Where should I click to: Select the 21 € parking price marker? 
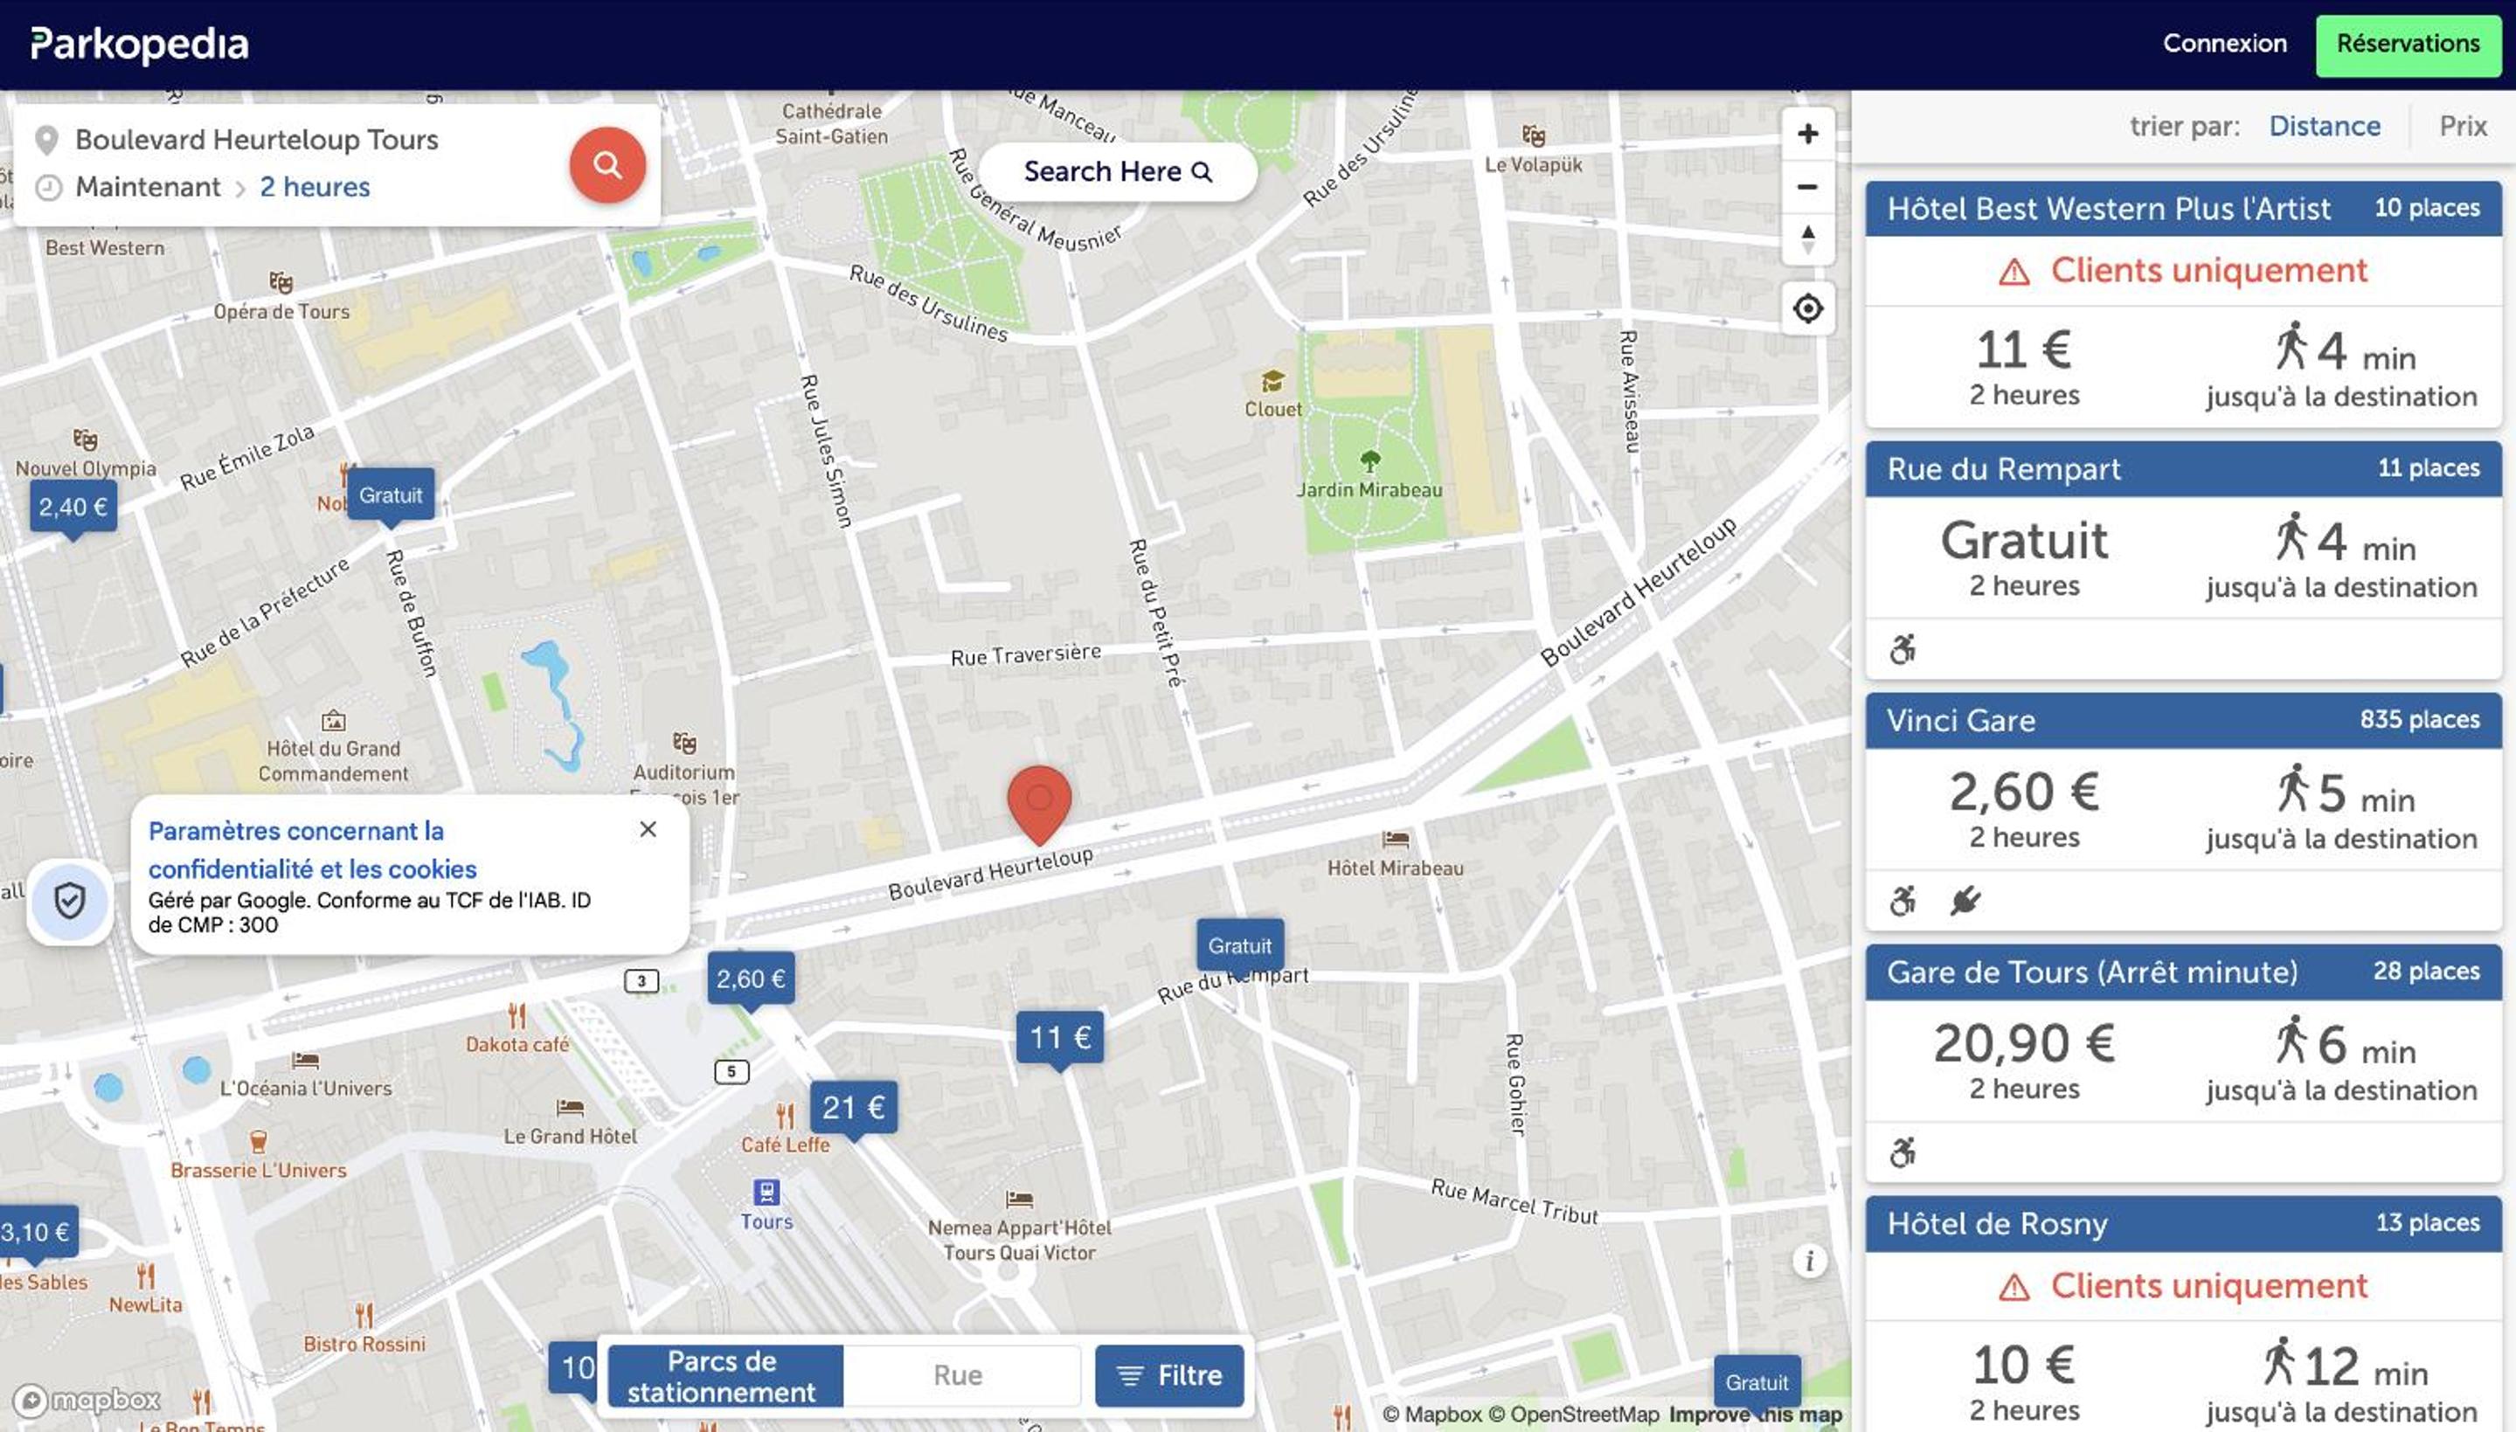[x=853, y=1110]
